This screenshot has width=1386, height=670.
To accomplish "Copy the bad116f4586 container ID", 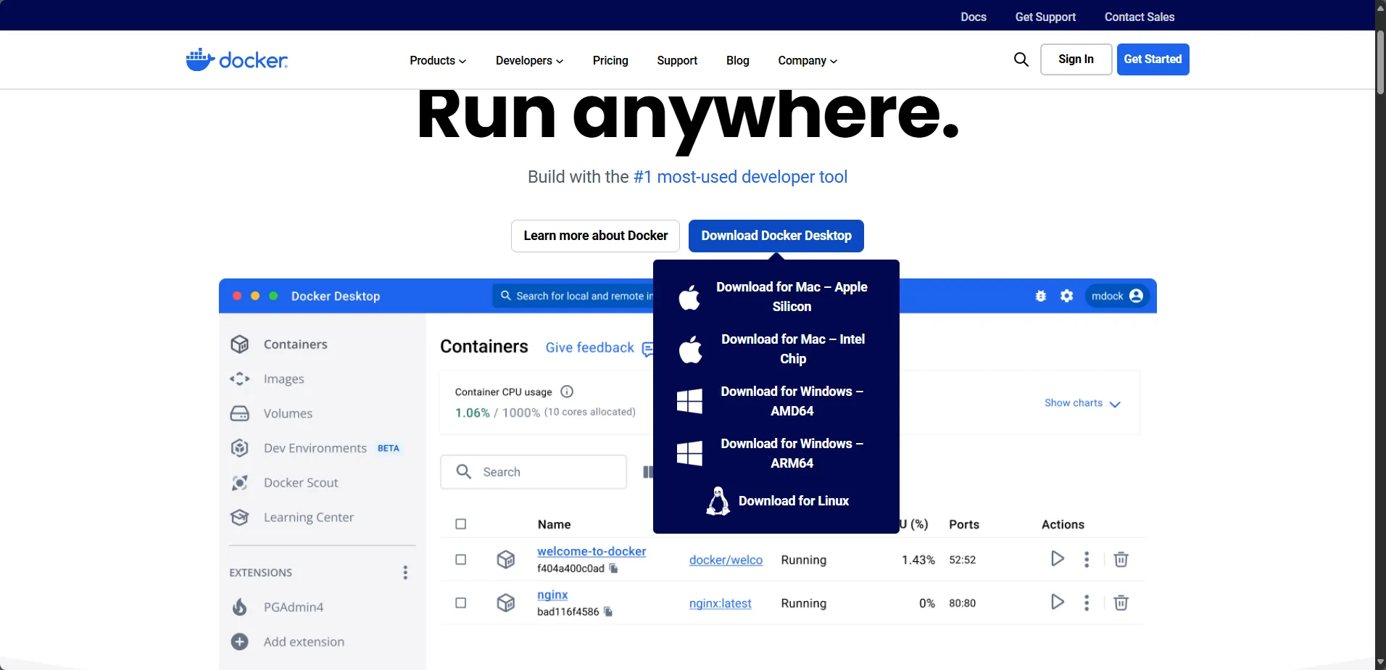I will 608,612.
